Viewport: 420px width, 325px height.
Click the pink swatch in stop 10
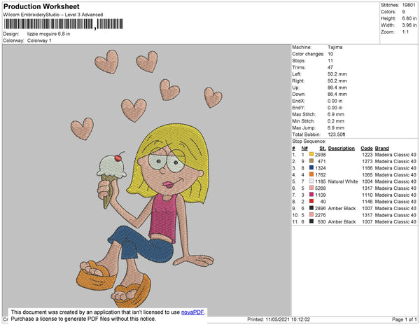311,214
